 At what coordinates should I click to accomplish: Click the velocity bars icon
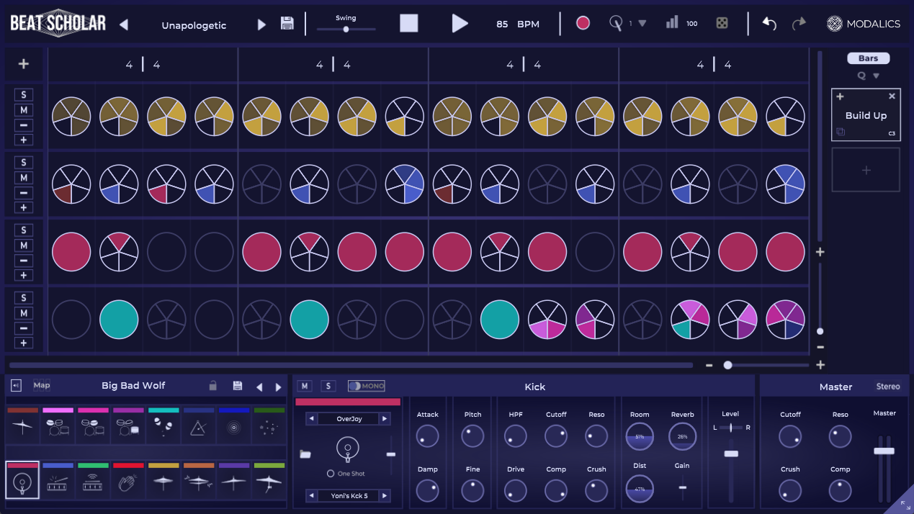tap(672, 22)
